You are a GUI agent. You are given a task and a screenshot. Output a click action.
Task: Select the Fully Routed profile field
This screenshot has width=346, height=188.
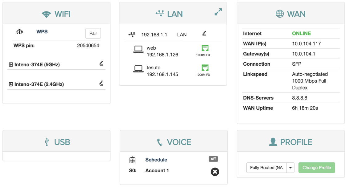[266, 168]
